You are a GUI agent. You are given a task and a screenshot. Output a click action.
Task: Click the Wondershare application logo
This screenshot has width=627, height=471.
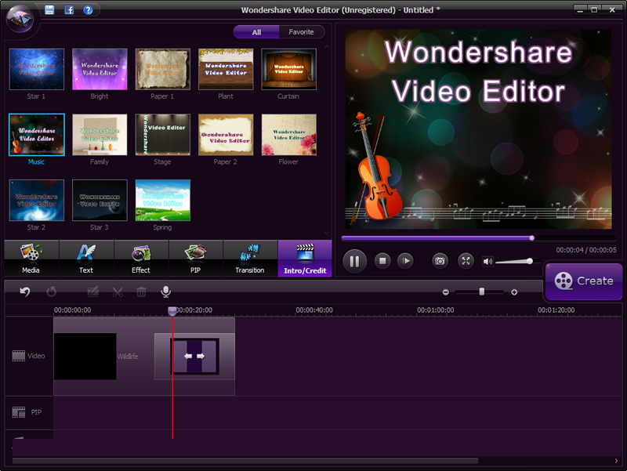[21, 18]
